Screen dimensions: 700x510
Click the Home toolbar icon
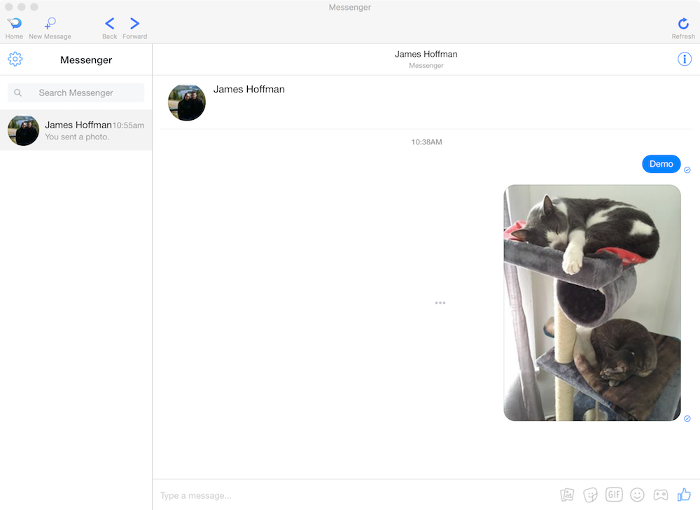[14, 25]
